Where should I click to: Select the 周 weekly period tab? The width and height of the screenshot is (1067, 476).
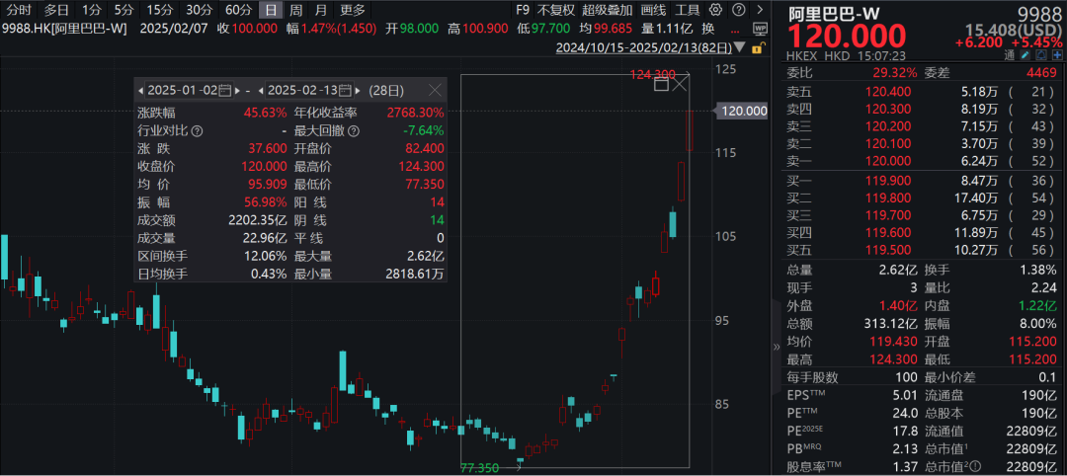pyautogui.click(x=296, y=10)
